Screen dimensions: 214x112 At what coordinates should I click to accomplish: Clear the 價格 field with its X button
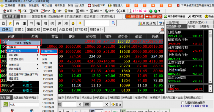(106, 104)
